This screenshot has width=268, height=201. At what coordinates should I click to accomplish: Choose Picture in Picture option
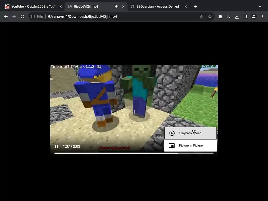click(191, 146)
